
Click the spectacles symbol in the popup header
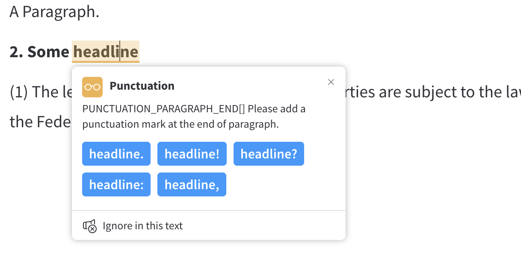(92, 87)
